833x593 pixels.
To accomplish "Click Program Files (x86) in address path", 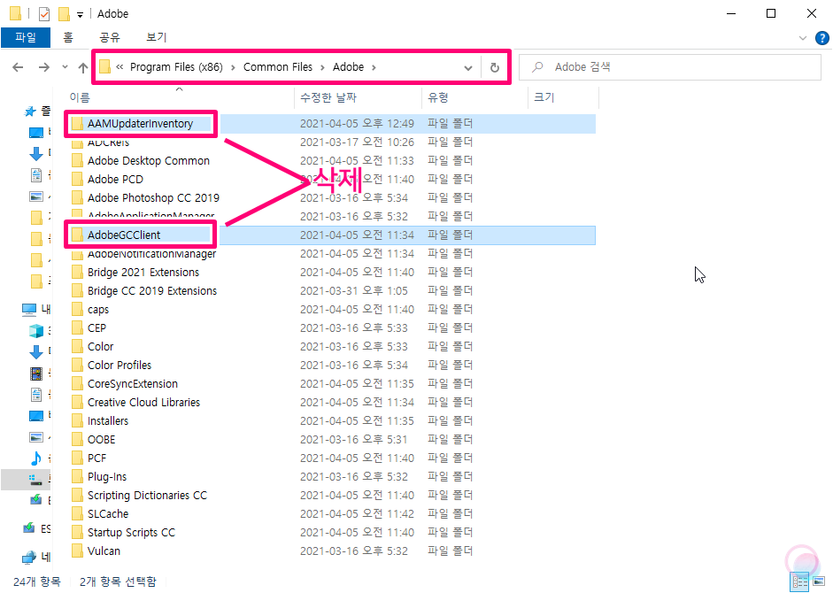I will (x=176, y=67).
